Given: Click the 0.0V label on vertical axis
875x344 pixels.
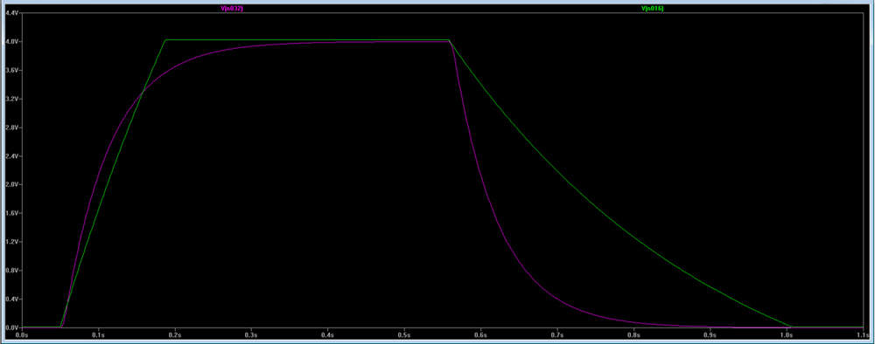Looking at the screenshot, I should 11,328.
